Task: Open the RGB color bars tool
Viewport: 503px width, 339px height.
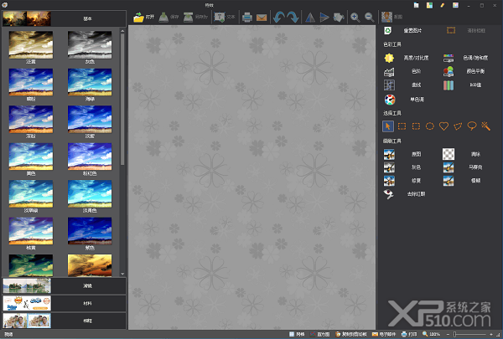Action: (449, 85)
